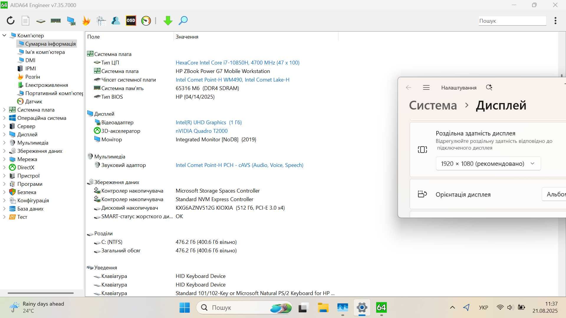Image resolution: width=566 pixels, height=318 pixels.
Task: Click the user account toolbar icon
Action: (116, 21)
